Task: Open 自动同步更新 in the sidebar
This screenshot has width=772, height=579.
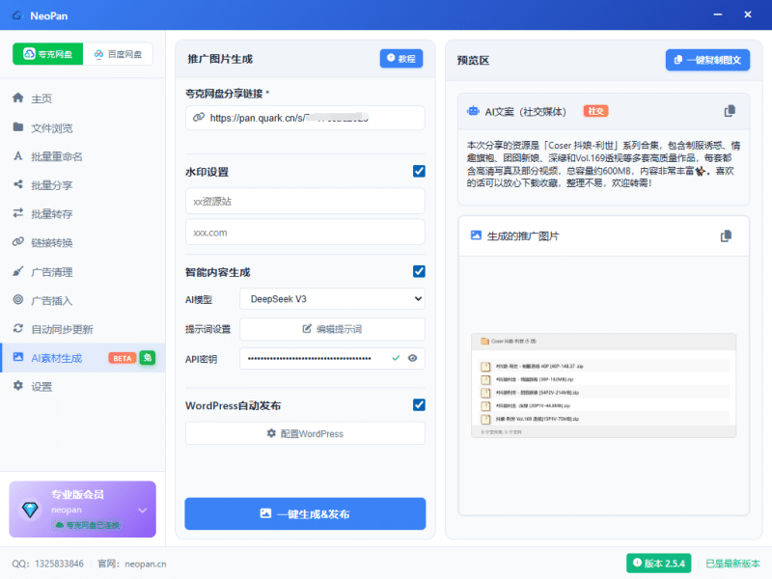Action: (x=62, y=329)
